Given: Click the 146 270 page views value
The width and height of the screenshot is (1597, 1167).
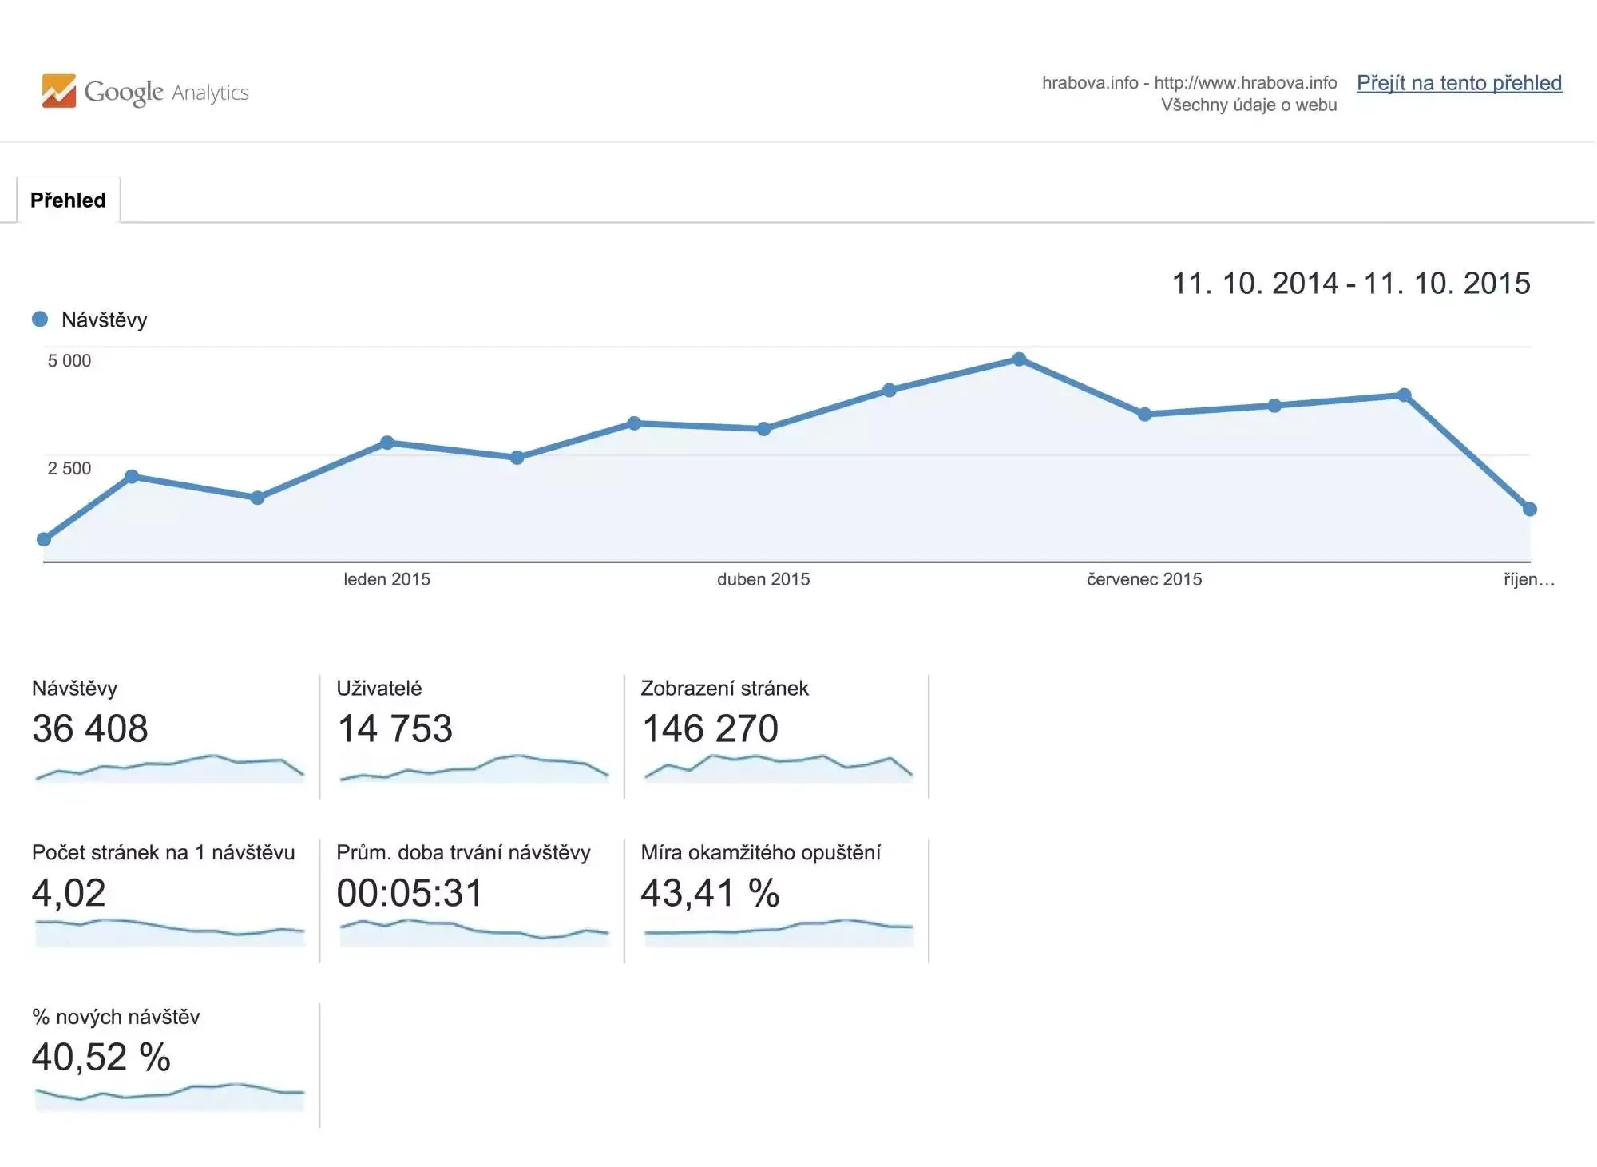Looking at the screenshot, I should tap(710, 728).
